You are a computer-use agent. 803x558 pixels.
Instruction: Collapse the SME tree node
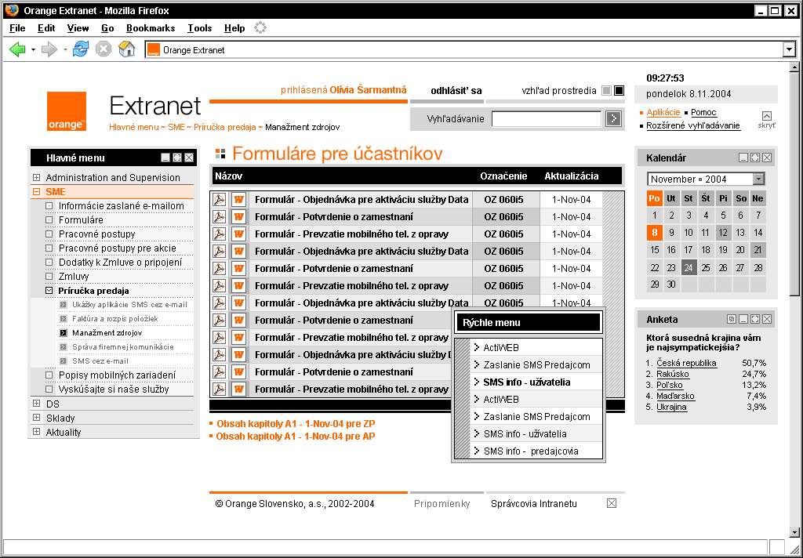point(36,192)
